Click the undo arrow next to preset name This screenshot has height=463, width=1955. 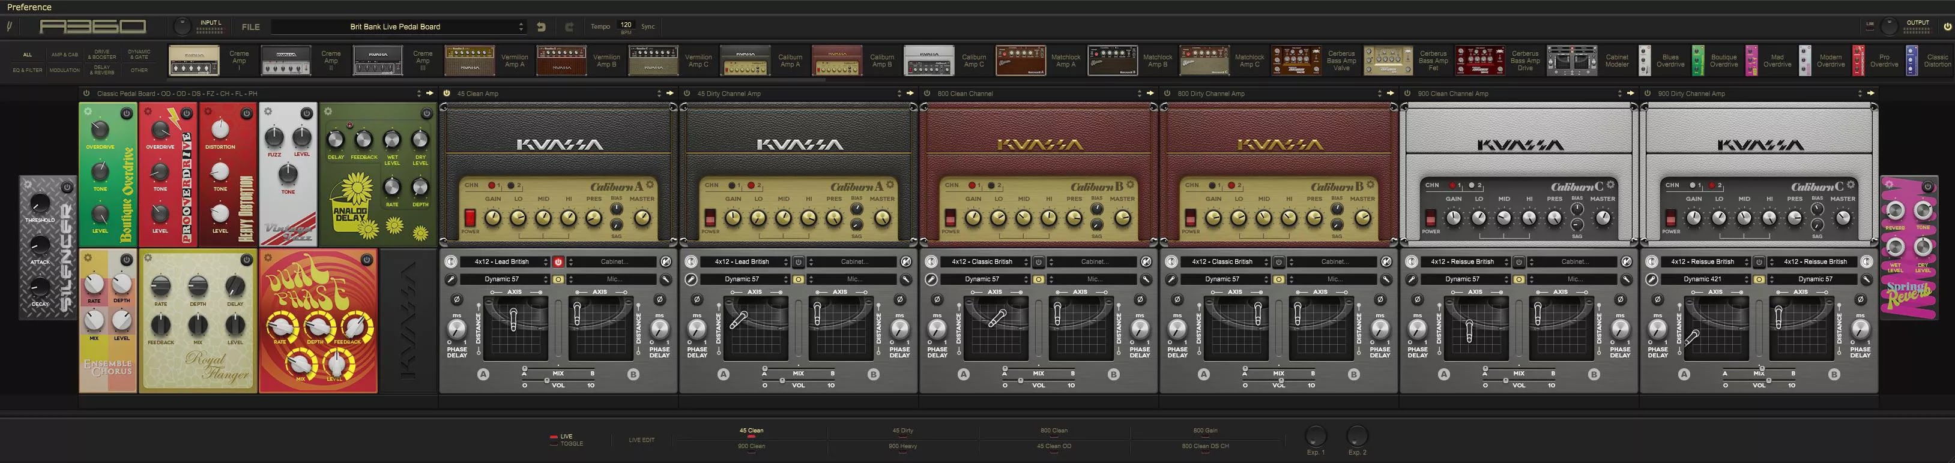click(541, 26)
